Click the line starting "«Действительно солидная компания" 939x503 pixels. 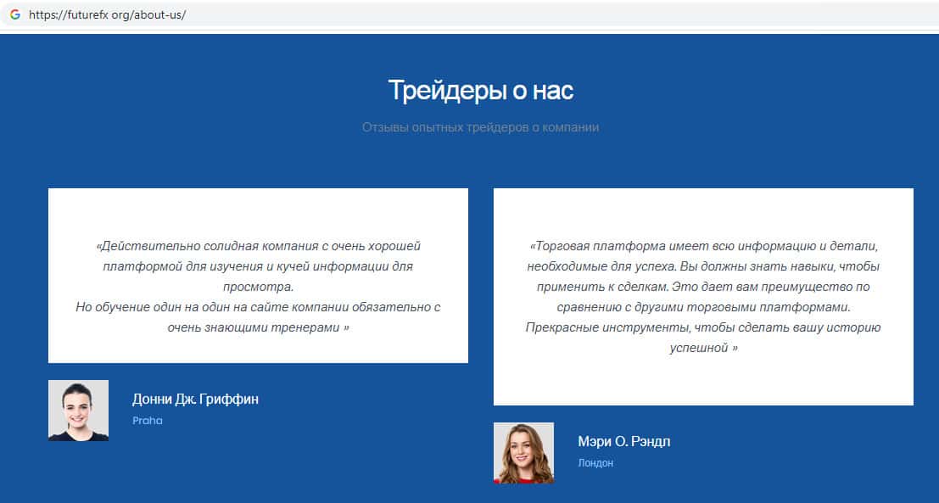258,246
